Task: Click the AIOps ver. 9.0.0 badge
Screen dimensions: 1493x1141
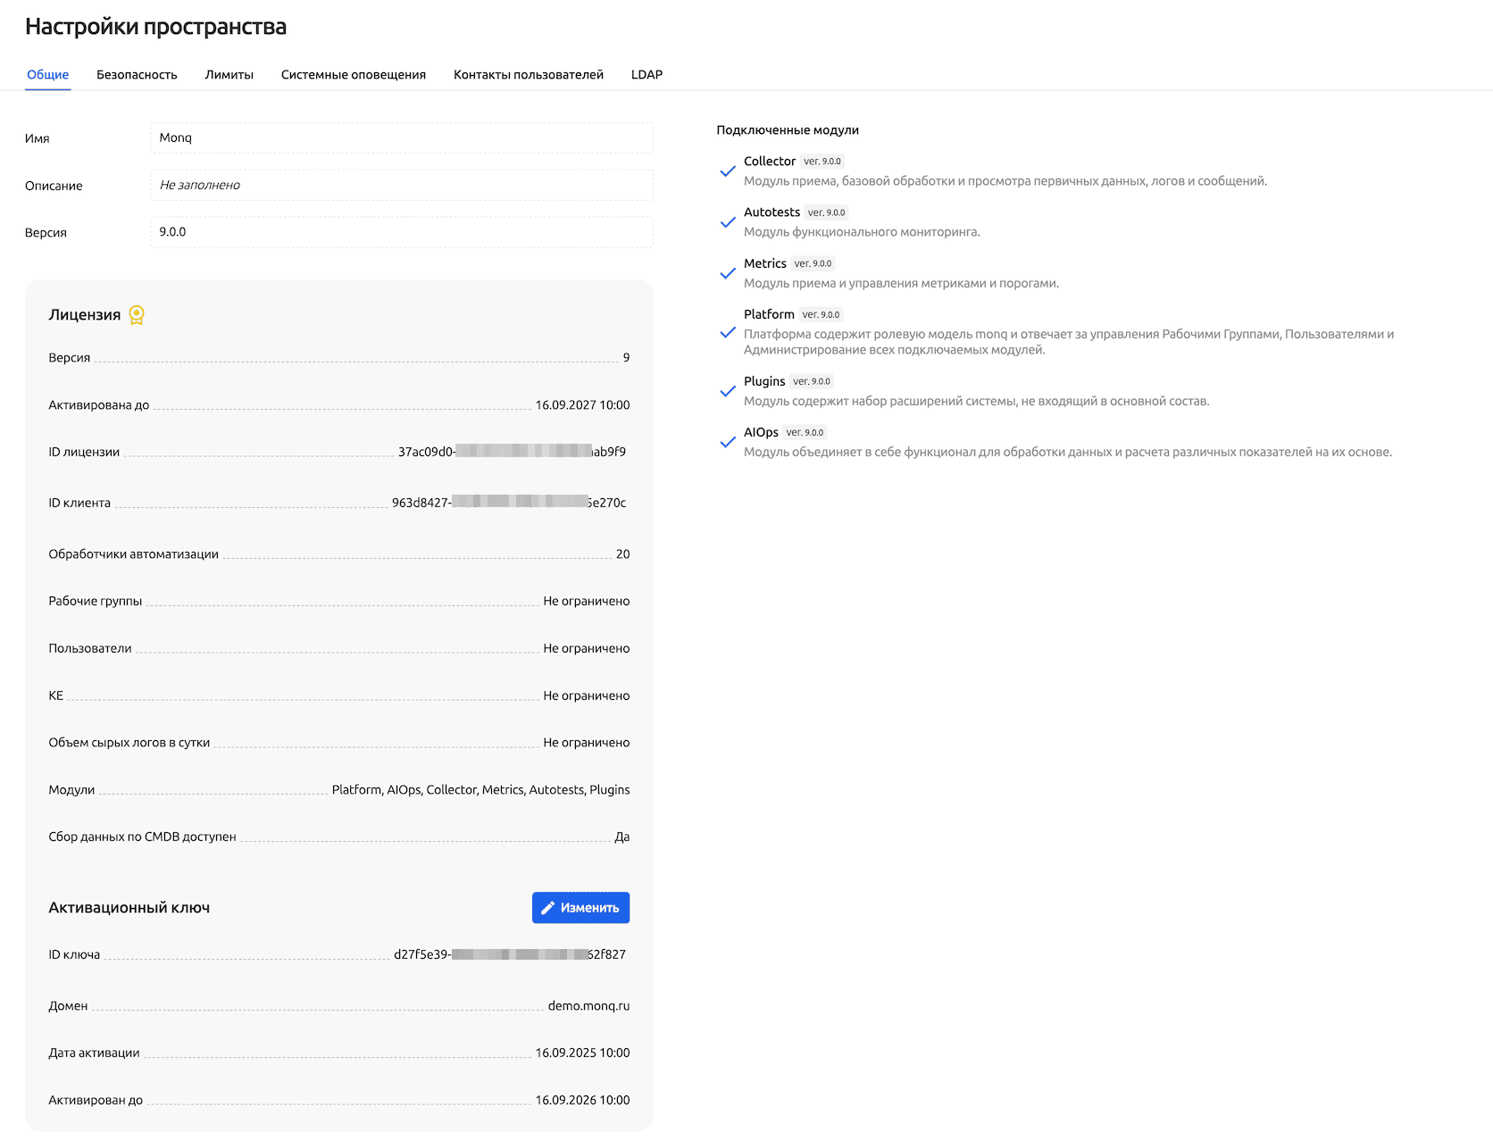Action: pyautogui.click(x=805, y=433)
